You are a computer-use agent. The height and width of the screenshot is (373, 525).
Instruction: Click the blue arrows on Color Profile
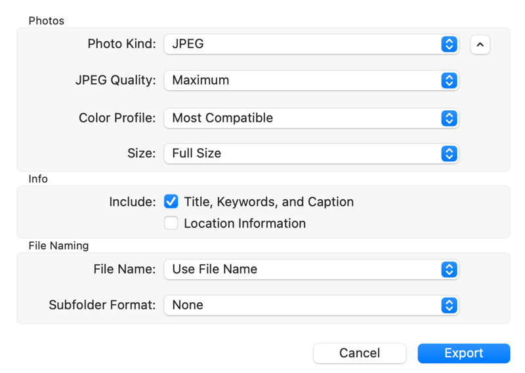click(449, 119)
